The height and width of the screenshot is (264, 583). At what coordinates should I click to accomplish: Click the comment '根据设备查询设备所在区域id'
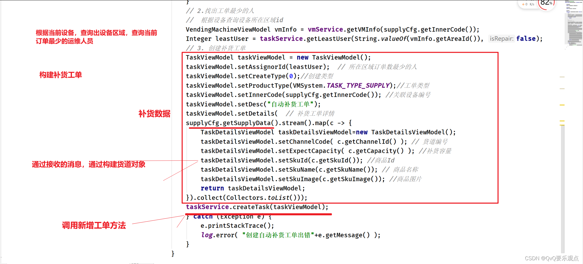click(242, 20)
